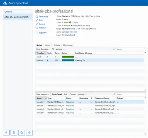Click the Hostname column header

point(84,98)
